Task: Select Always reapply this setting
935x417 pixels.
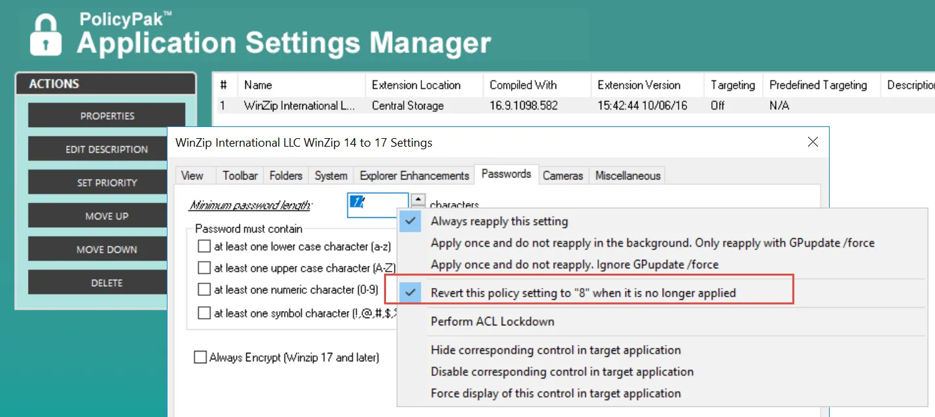Action: pyautogui.click(x=499, y=221)
